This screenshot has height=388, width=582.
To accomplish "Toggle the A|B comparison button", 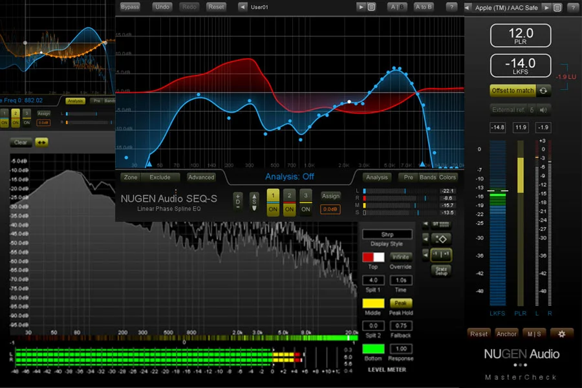I will pos(397,7).
